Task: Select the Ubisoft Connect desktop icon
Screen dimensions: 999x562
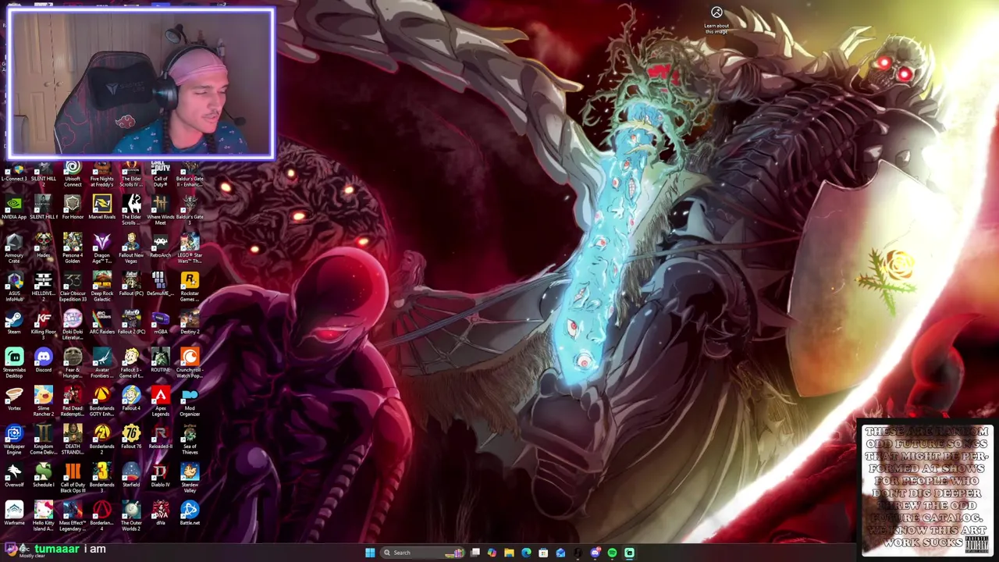Action: click(73, 173)
